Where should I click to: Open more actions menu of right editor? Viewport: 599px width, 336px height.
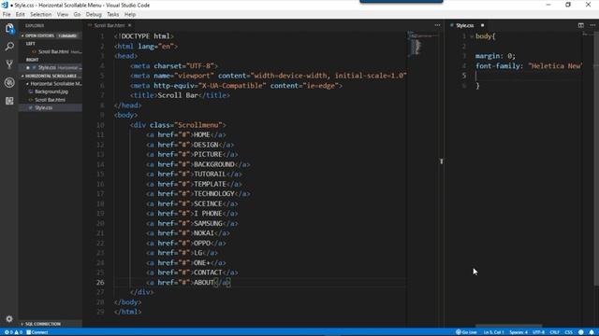point(592,25)
